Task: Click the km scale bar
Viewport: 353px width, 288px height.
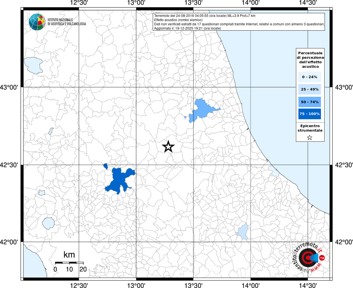Action: 69,263
